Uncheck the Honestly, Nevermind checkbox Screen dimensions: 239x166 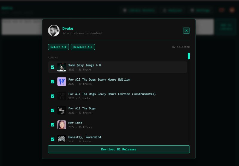pos(53,139)
